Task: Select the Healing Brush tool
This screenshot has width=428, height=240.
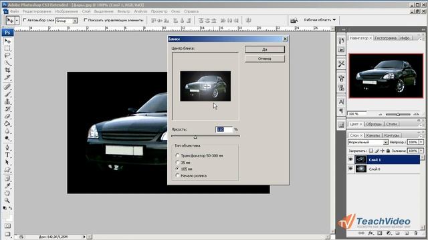Action: (7, 87)
